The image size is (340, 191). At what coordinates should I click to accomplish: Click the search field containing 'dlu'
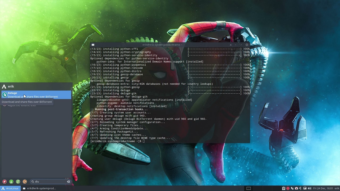click(50, 182)
